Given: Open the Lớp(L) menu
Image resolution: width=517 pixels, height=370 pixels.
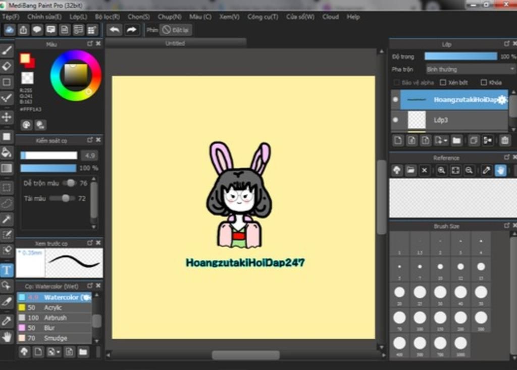Looking at the screenshot, I should click(x=78, y=17).
